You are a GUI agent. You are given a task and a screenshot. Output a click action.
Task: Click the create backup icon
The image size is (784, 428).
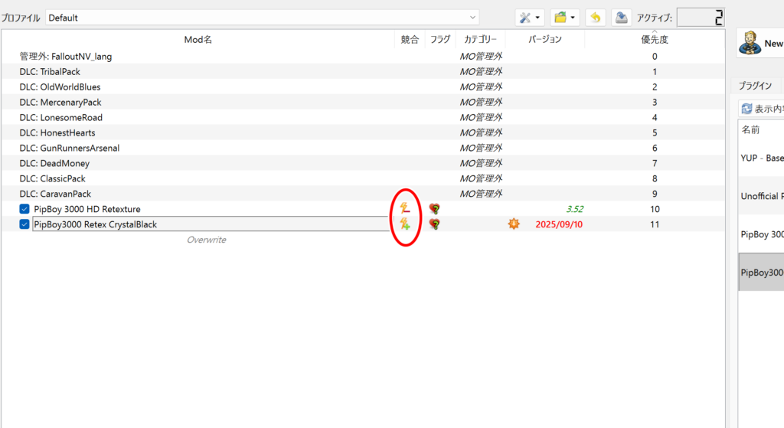[x=622, y=18]
